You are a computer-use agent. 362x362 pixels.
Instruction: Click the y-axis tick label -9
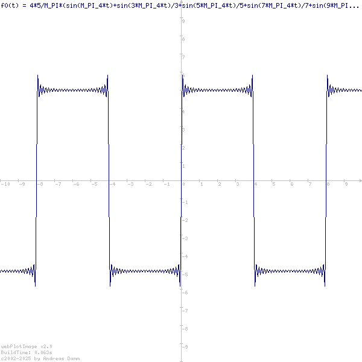tap(185, 347)
